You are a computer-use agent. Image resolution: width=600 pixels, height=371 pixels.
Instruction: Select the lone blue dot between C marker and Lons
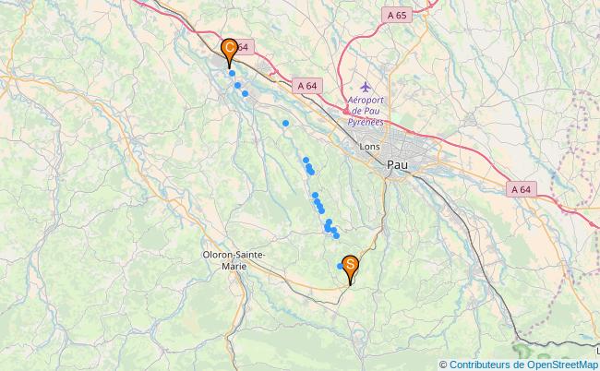pyautogui.click(x=285, y=123)
